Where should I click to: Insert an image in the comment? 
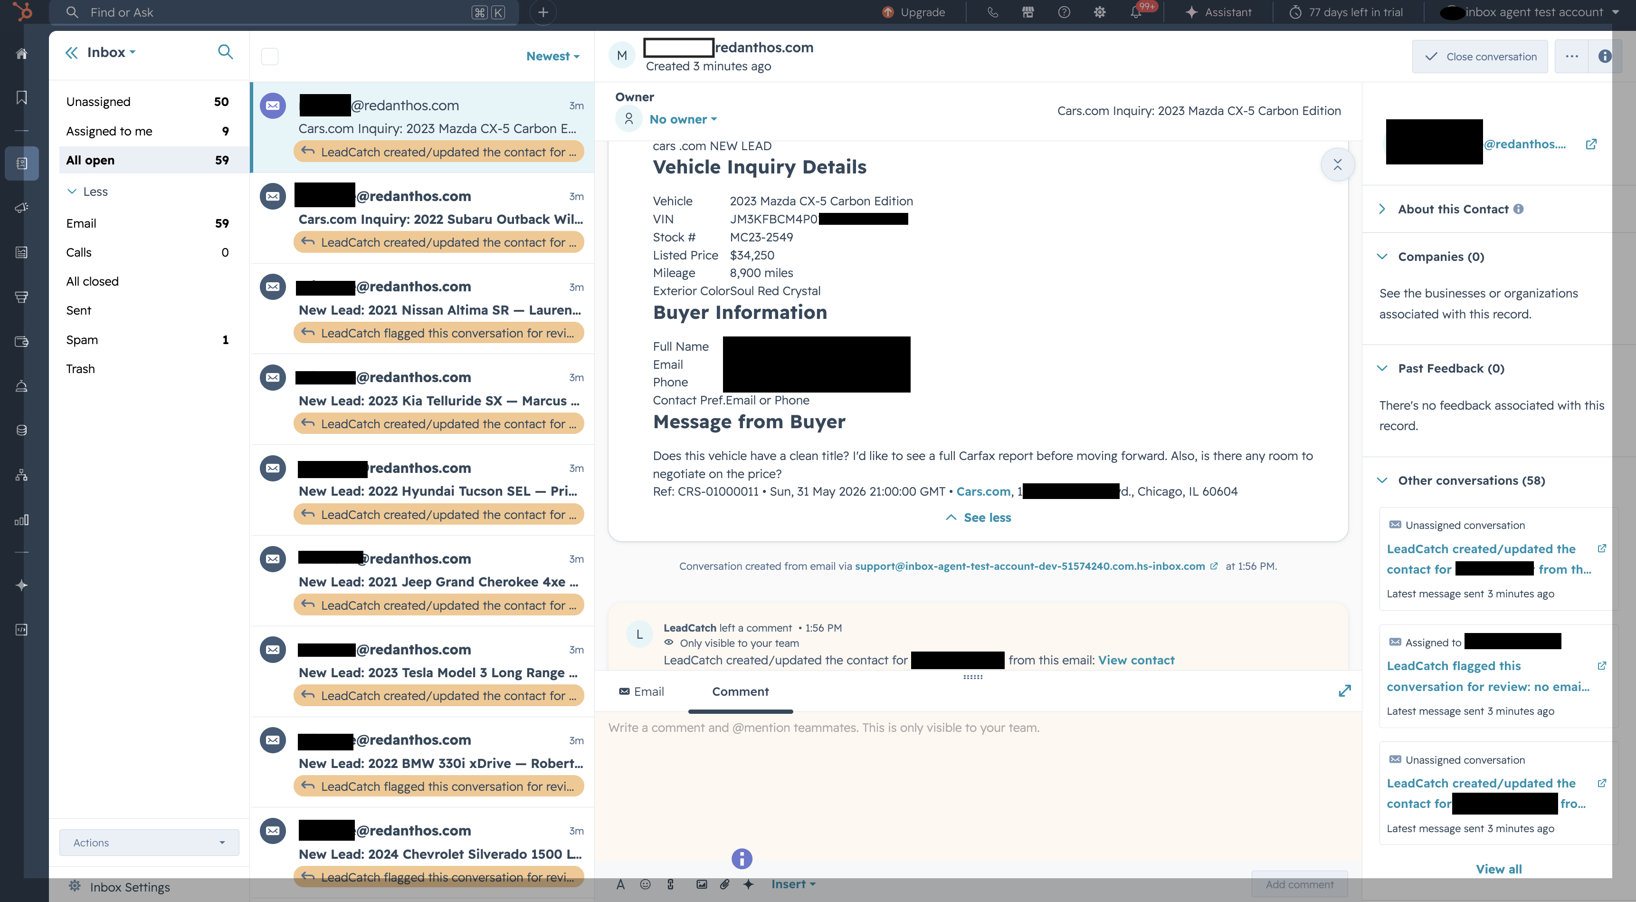702,884
